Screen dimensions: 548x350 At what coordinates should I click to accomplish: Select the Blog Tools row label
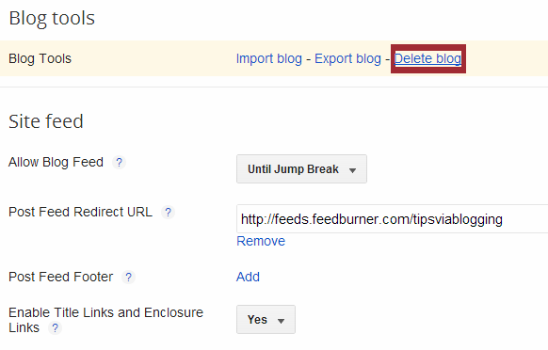coord(40,58)
